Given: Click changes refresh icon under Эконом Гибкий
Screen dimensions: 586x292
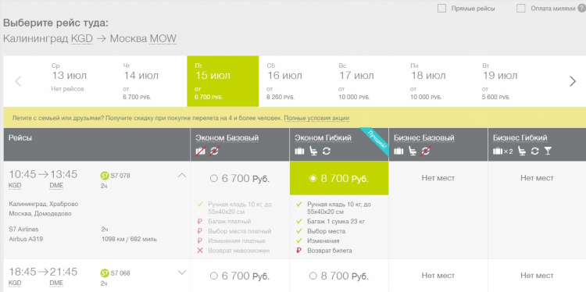Looking at the screenshot, I should (327, 151).
